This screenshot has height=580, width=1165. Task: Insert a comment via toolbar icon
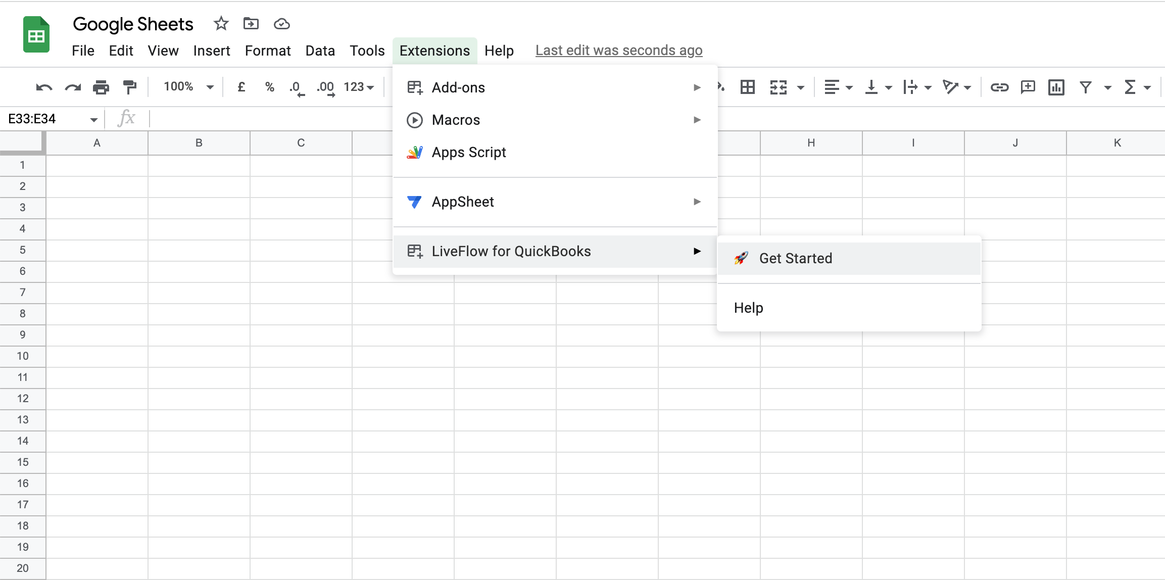click(1028, 87)
